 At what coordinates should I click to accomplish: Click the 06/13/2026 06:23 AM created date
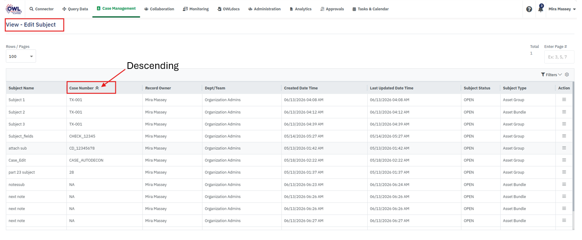[x=304, y=185]
